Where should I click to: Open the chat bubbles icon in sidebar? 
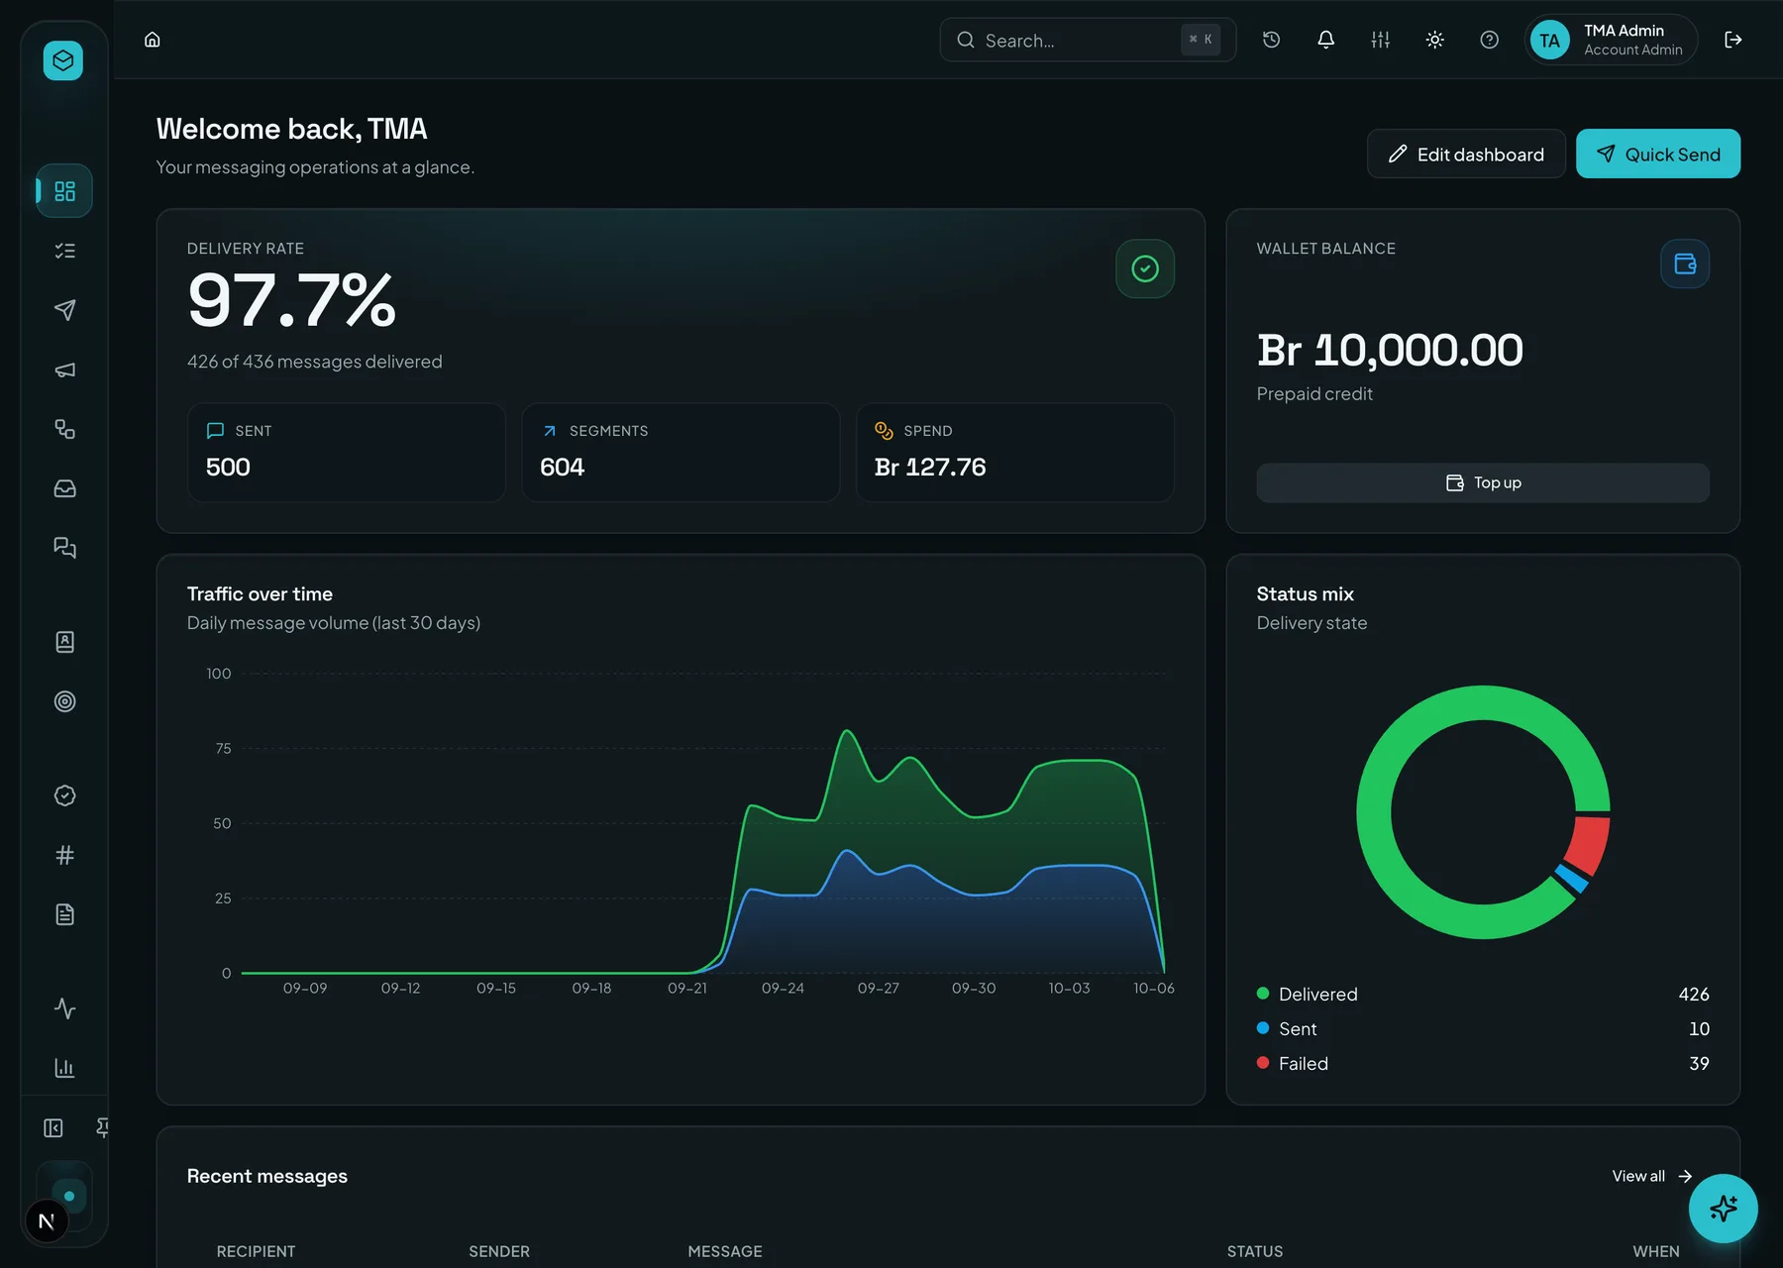coord(64,548)
